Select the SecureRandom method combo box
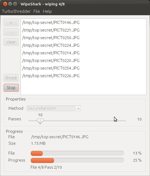This screenshot has height=176, width=150. point(54,108)
